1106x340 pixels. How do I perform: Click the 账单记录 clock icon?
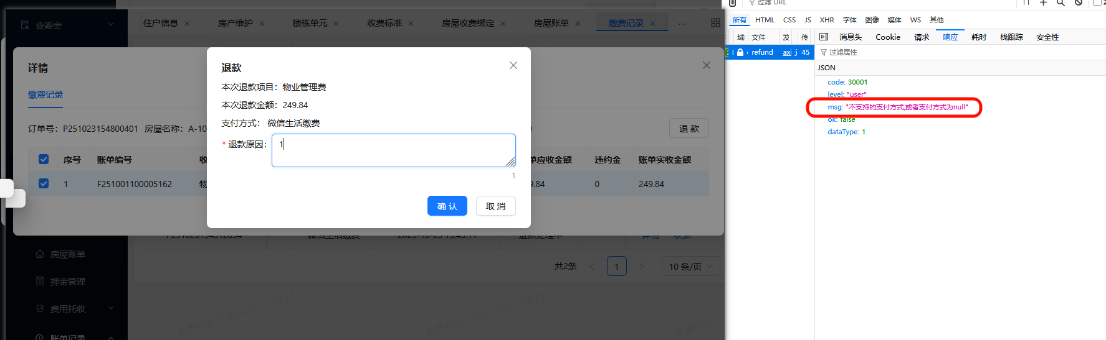click(40, 337)
